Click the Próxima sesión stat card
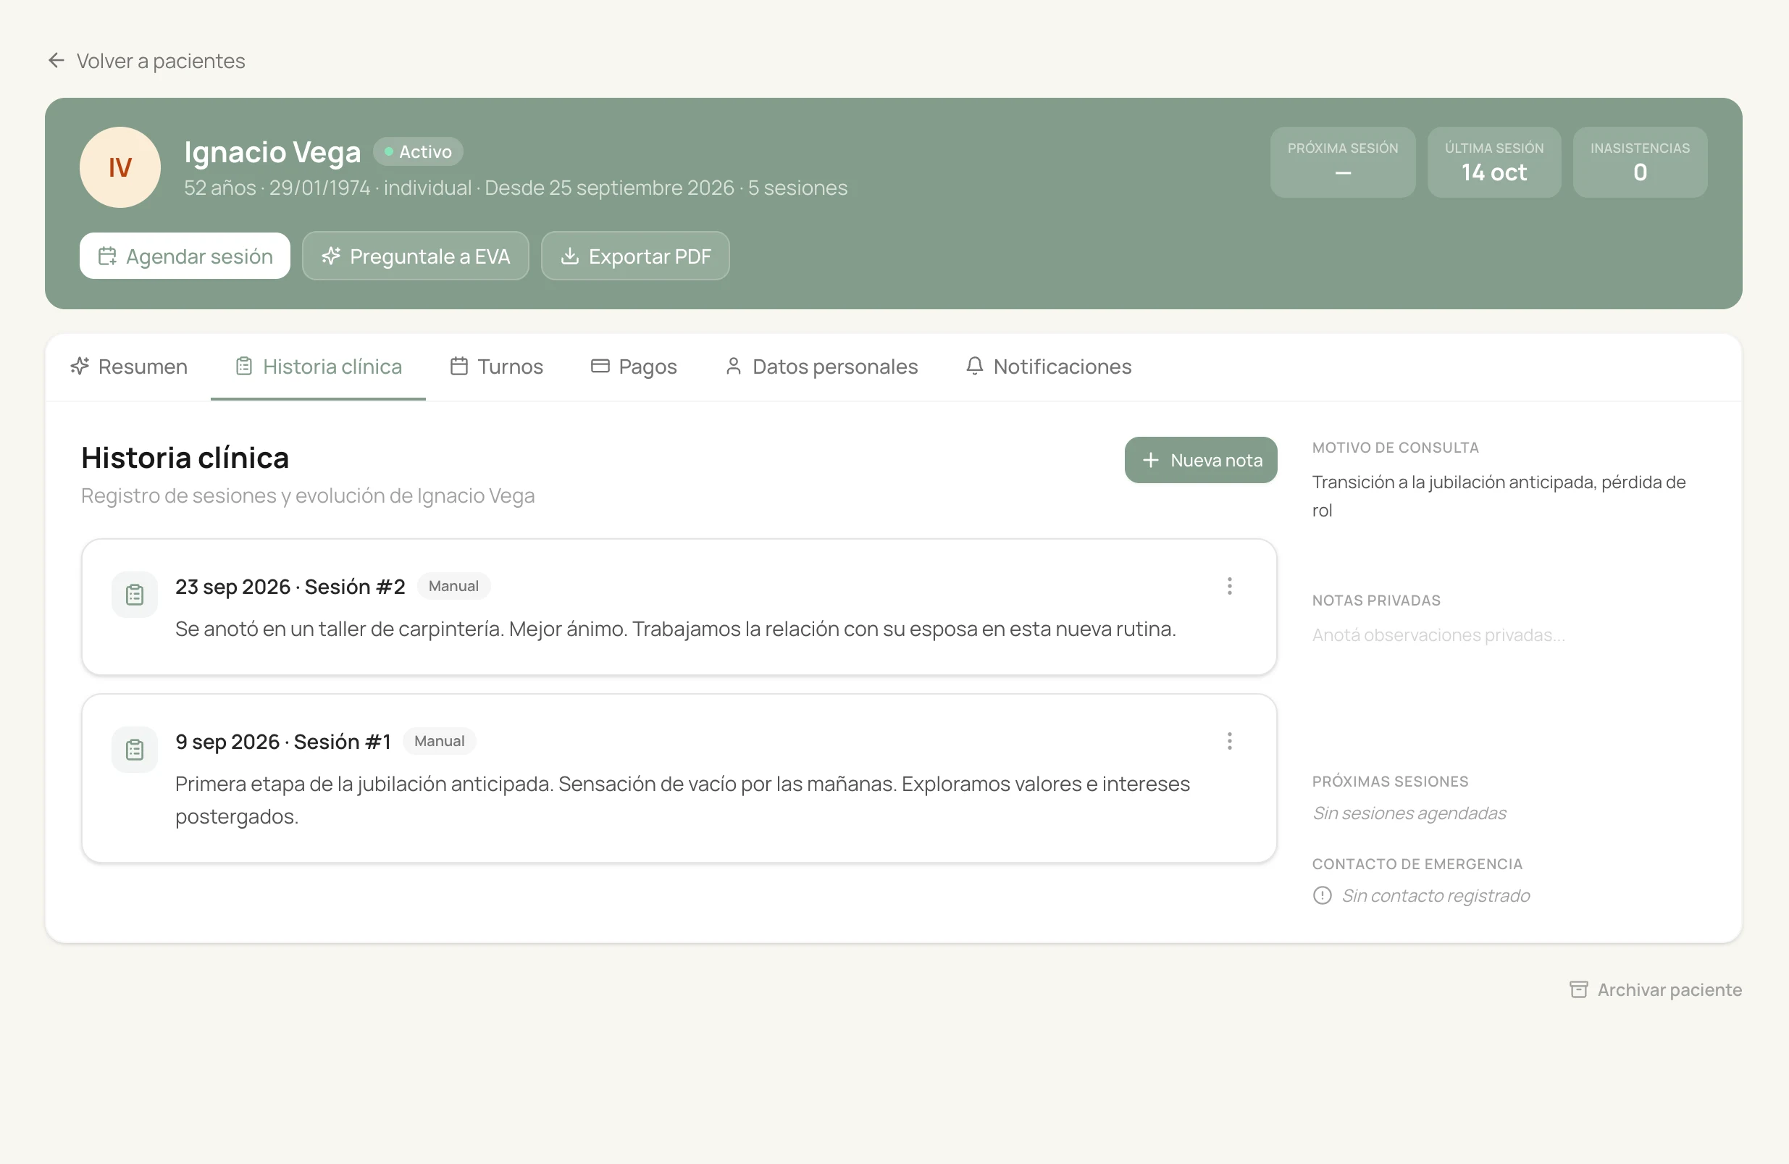This screenshot has height=1164, width=1789. pyautogui.click(x=1343, y=162)
